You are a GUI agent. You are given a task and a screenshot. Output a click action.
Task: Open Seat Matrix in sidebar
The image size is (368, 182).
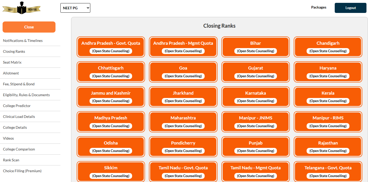pos(12,62)
